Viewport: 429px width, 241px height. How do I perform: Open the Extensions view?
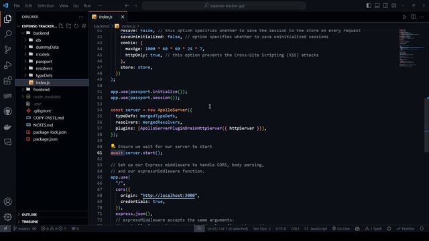tap(7, 80)
